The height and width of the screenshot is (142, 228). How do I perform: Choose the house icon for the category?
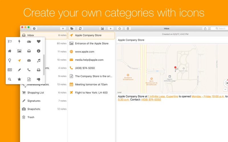tap(10, 51)
